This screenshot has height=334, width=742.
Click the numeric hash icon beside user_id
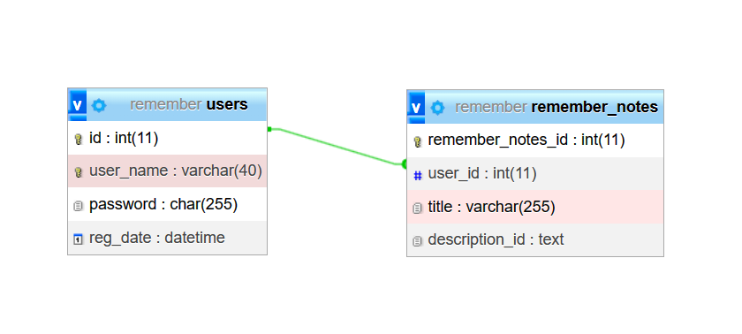coord(417,176)
